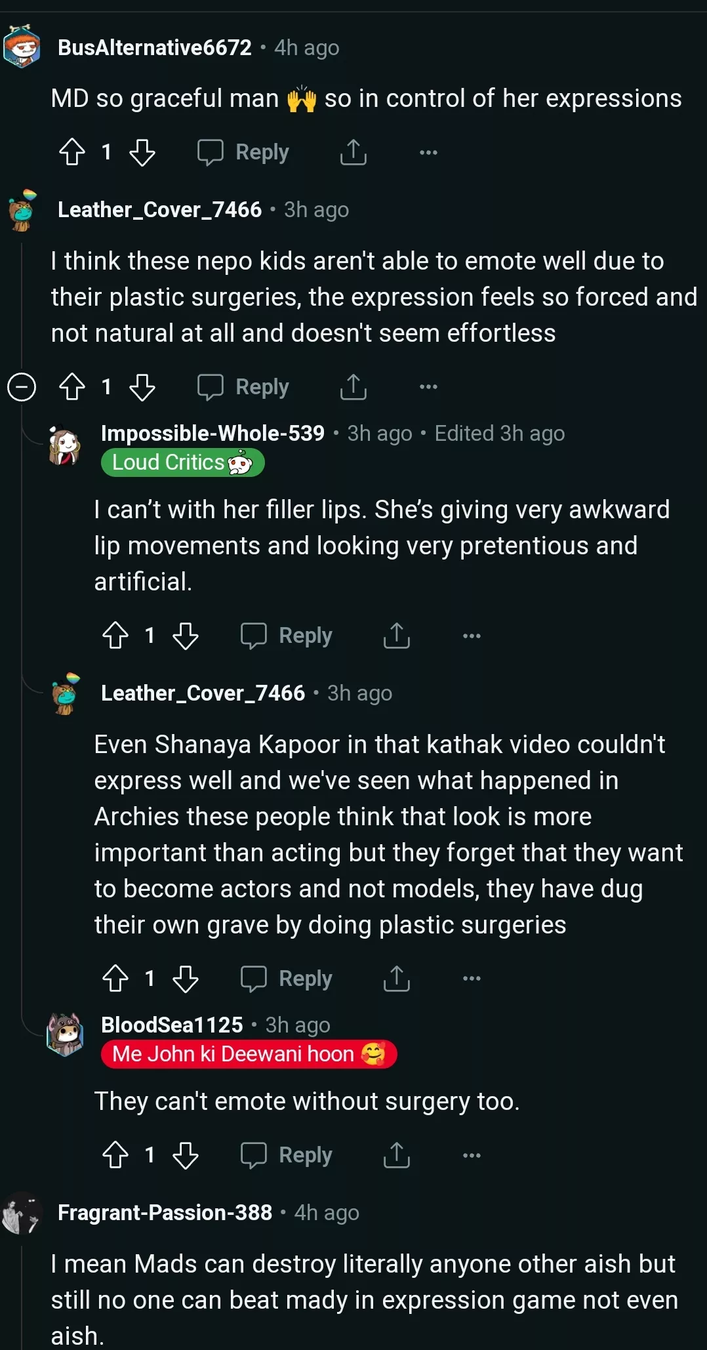Screen dimensions: 707x1350
Task: Downvote BusAlternative6672's graceful comment
Action: [x=142, y=152]
